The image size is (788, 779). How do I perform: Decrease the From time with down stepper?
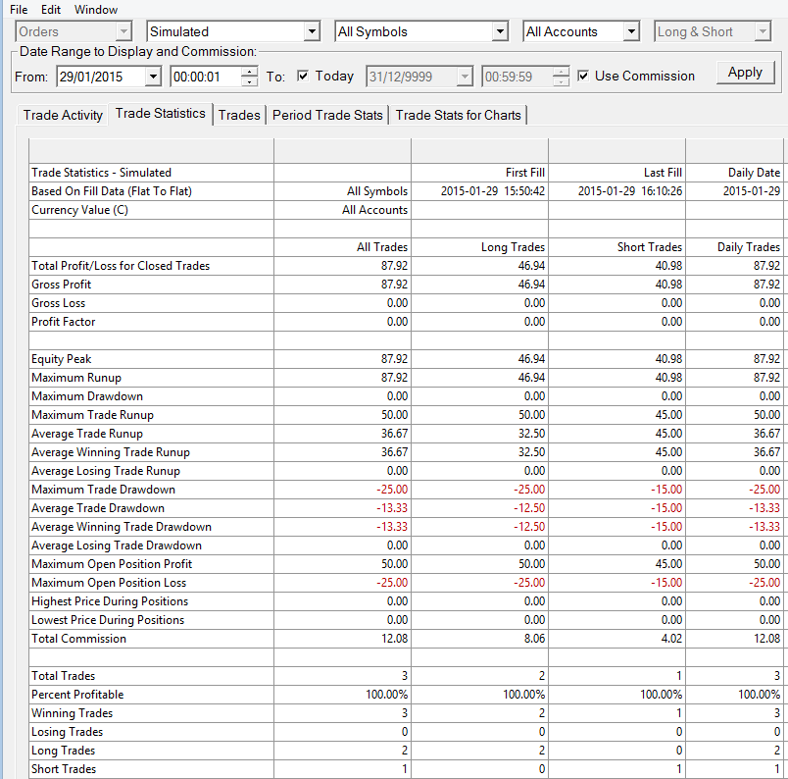[249, 81]
